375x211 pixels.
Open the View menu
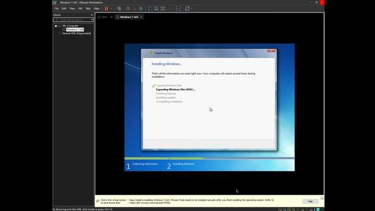(x=72, y=8)
